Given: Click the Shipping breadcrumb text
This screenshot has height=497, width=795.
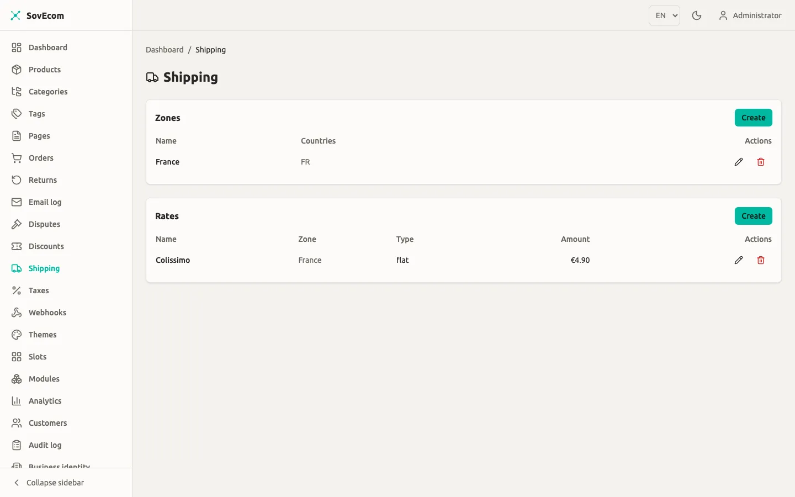Looking at the screenshot, I should [x=210, y=50].
